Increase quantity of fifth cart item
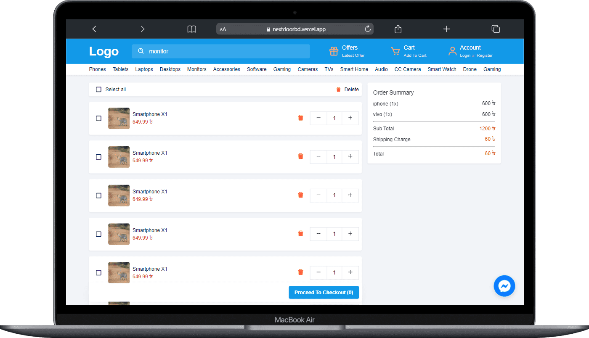Viewport: 589px width, 338px height. coord(350,273)
